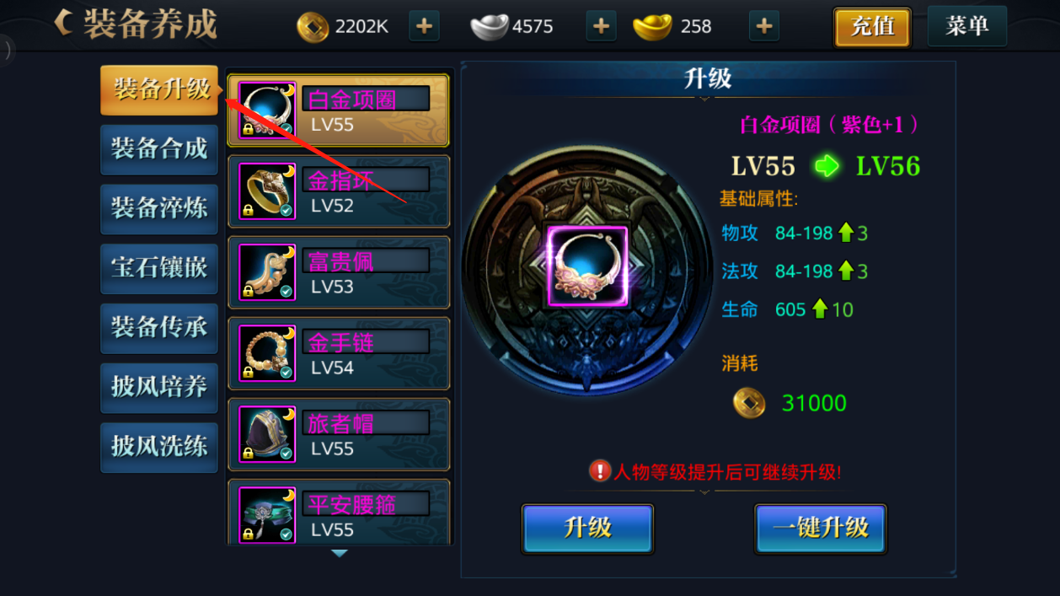
Task: Tap the necklace in the center upgrade slot
Action: [588, 266]
